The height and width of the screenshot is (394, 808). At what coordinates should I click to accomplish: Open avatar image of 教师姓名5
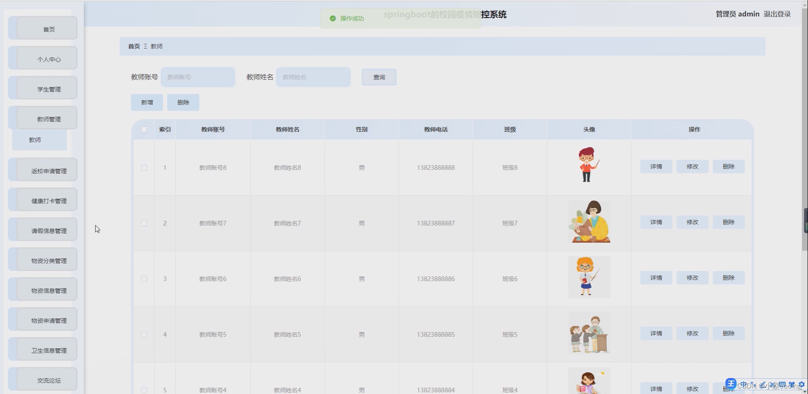click(589, 333)
